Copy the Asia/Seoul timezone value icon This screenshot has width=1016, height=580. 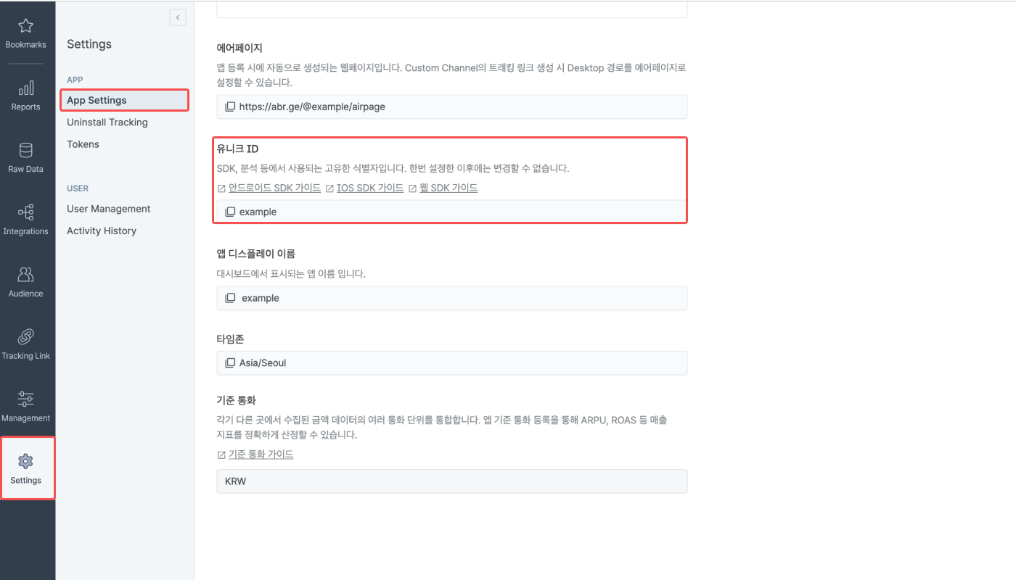pos(230,362)
